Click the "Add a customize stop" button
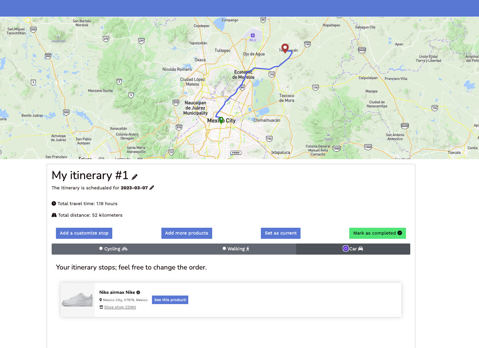The width and height of the screenshot is (479, 348). (84, 233)
